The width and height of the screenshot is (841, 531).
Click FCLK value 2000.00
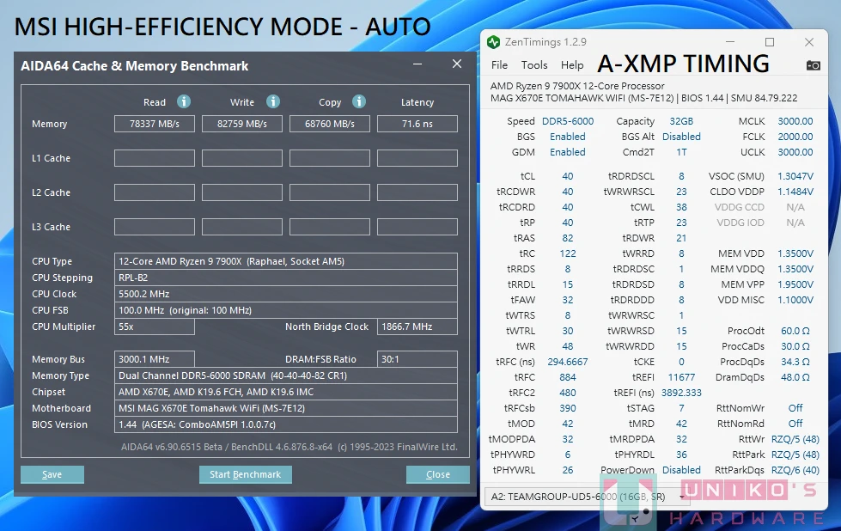pyautogui.click(x=795, y=137)
